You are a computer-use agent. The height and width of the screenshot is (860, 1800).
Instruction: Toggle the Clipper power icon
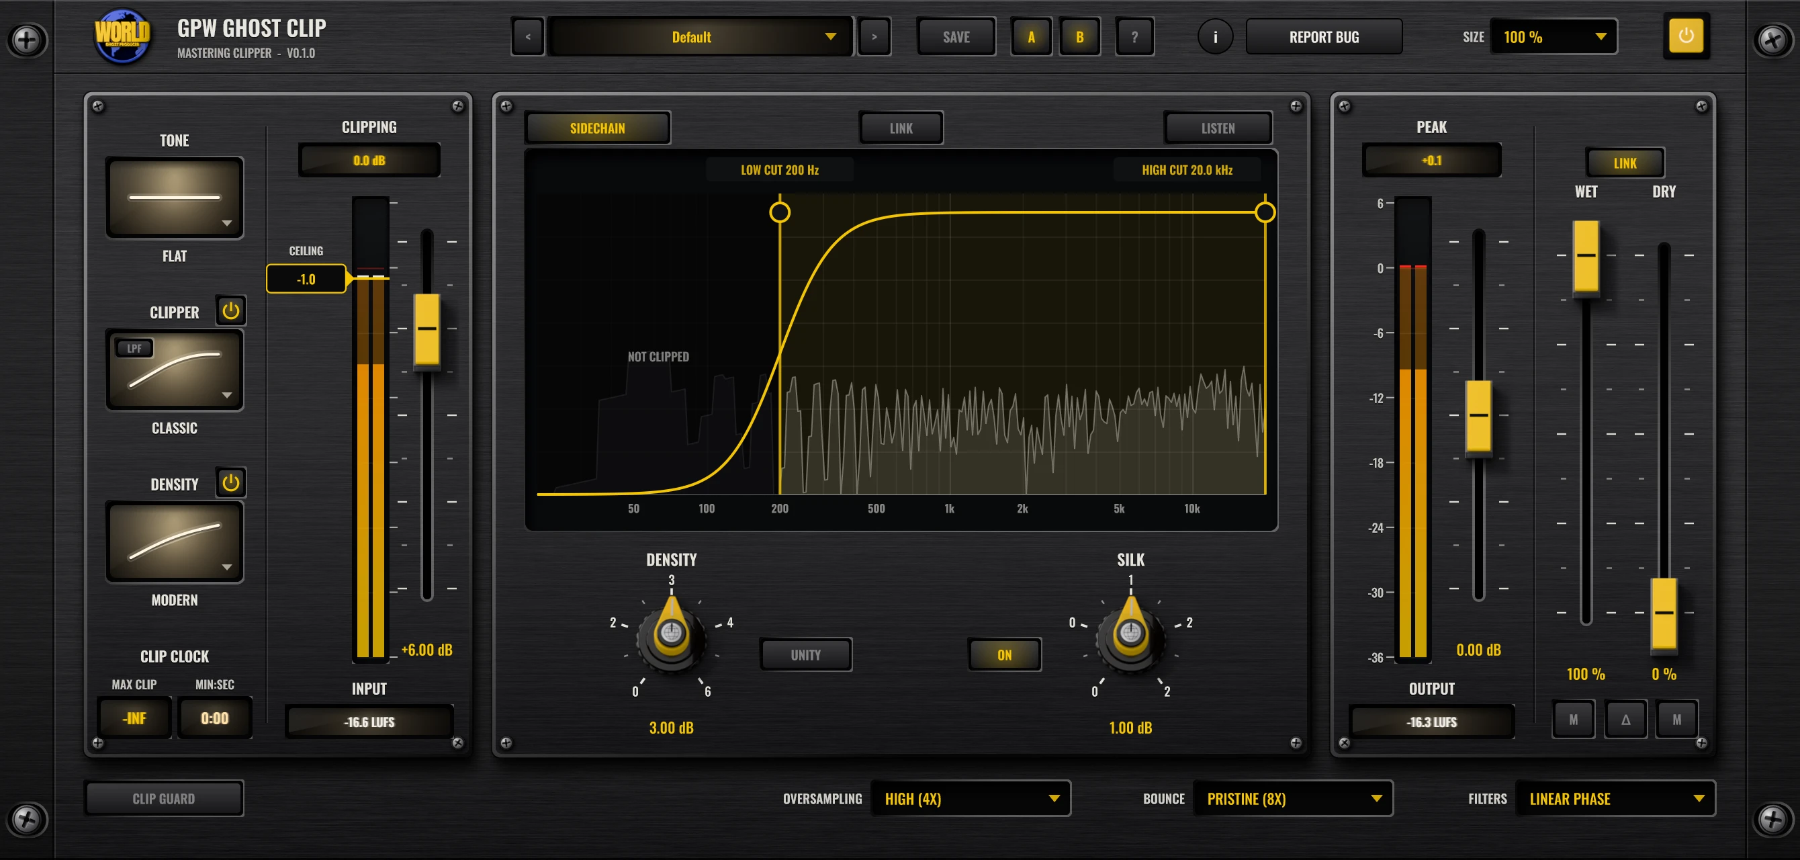[230, 311]
